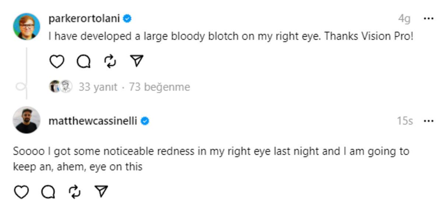Like matthewcassinelli's eye redness post
Viewport: 442px width, 205px height.
[21, 191]
